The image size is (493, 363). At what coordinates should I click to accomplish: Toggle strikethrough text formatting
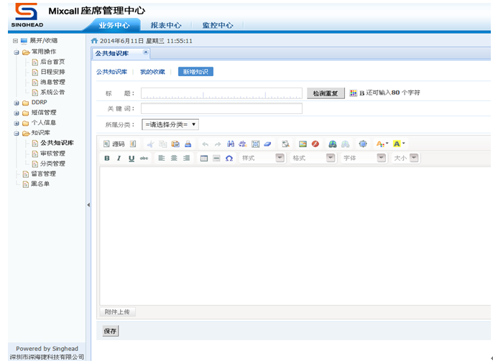(144, 158)
